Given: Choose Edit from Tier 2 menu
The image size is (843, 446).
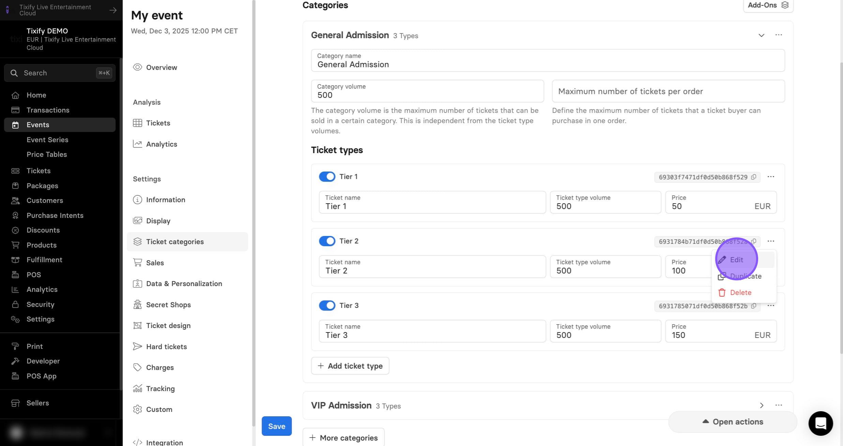Looking at the screenshot, I should pyautogui.click(x=744, y=259).
